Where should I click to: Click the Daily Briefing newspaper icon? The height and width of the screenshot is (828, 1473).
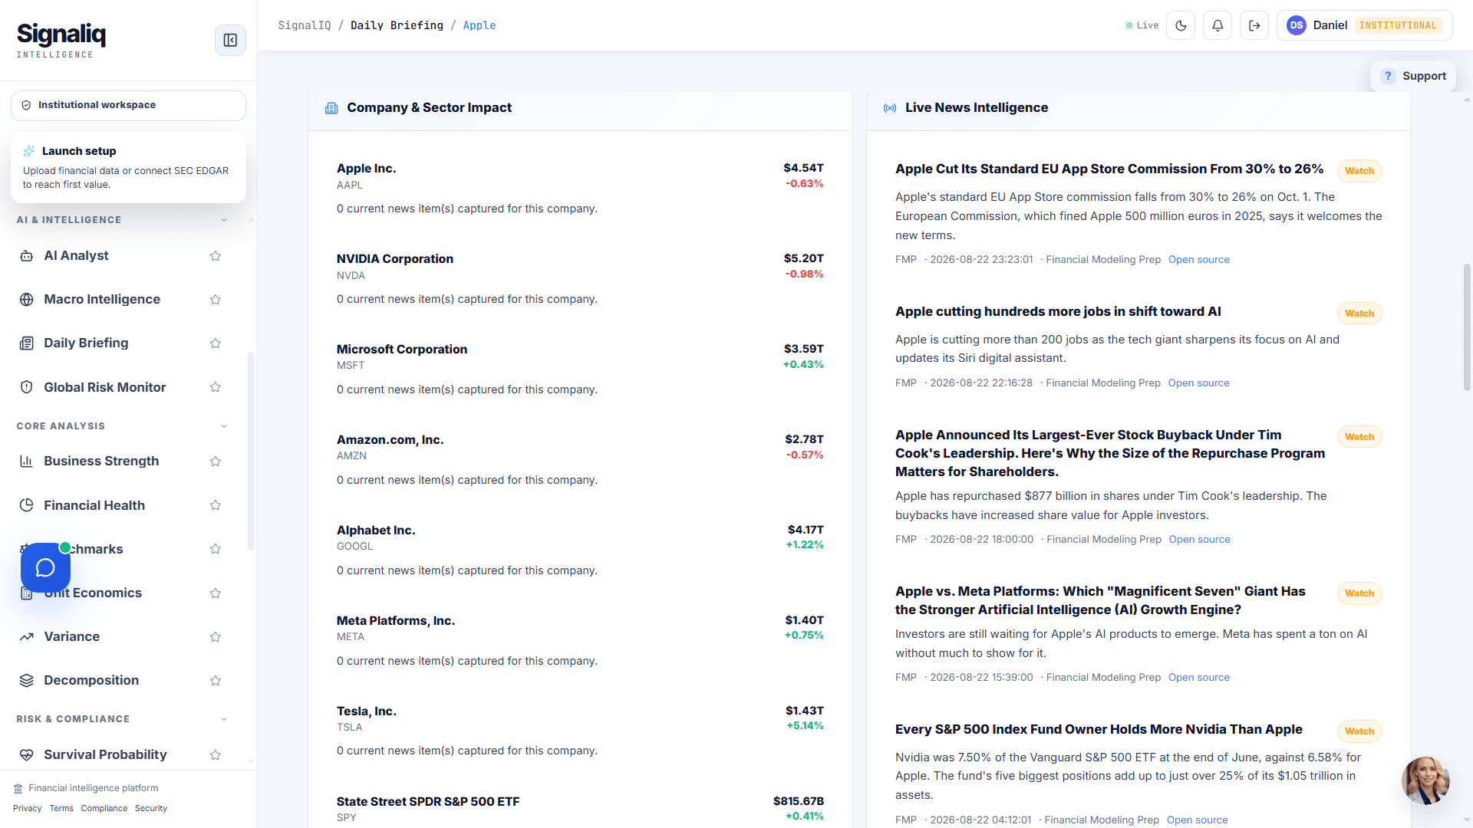27,343
